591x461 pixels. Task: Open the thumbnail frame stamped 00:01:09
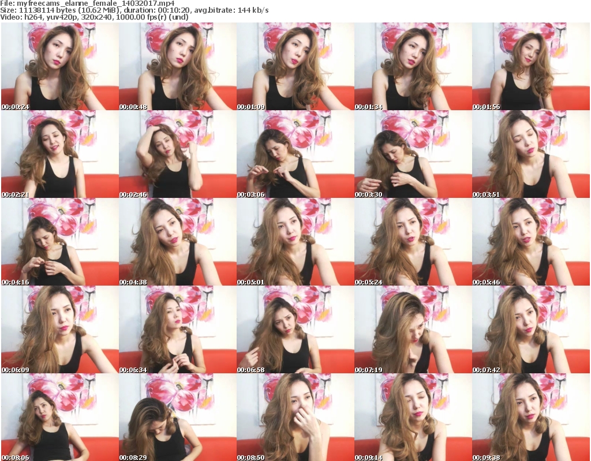click(295, 66)
